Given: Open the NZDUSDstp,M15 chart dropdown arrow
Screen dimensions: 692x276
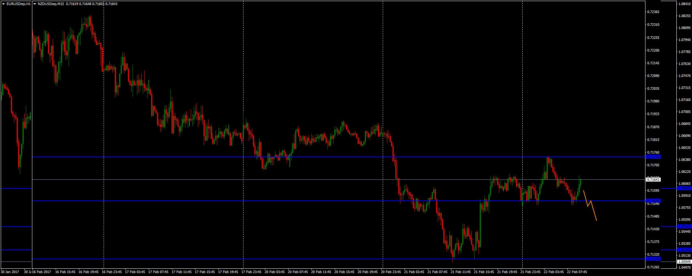Looking at the screenshot, I should (x=35, y=4).
